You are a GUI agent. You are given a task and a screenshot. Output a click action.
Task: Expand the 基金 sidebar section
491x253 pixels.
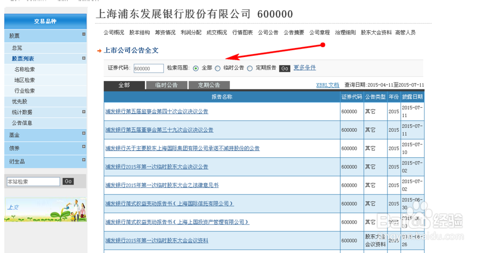[83, 134]
